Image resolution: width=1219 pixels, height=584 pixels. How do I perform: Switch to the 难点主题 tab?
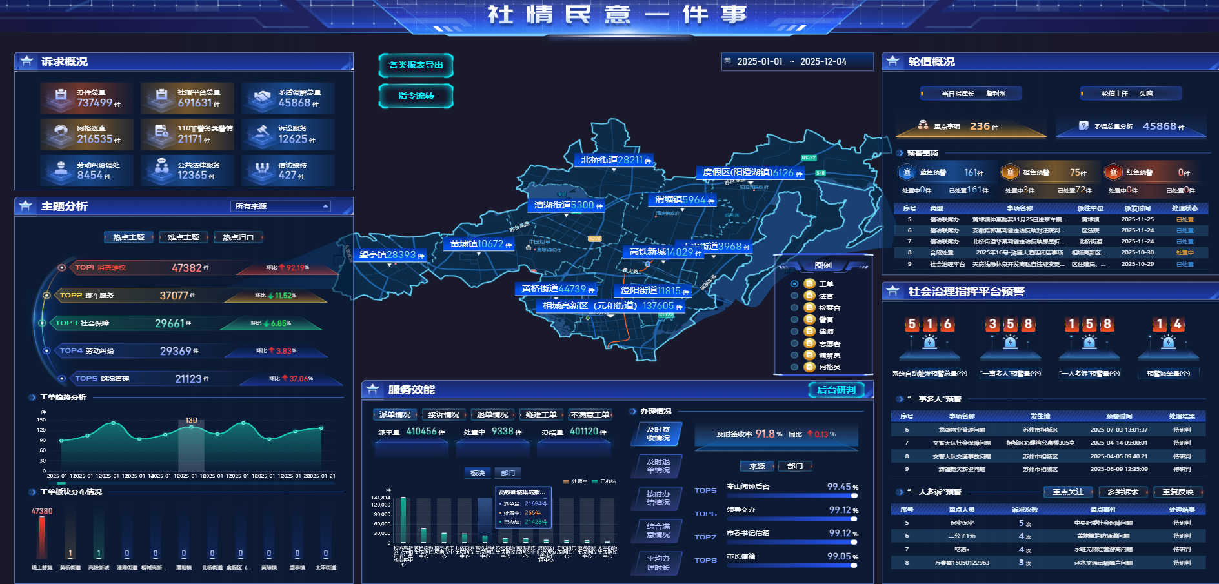(183, 237)
